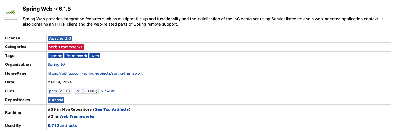
Task: Download the pom (2 KB) file
Action: [60, 91]
